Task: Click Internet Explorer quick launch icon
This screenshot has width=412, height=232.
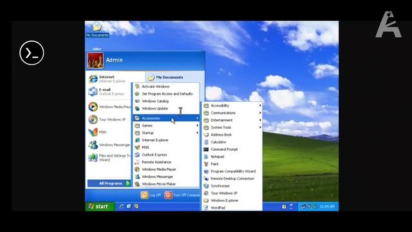Action: [122, 206]
